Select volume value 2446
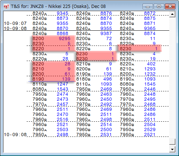Viewport: 179px width, 156px height. 150,89
